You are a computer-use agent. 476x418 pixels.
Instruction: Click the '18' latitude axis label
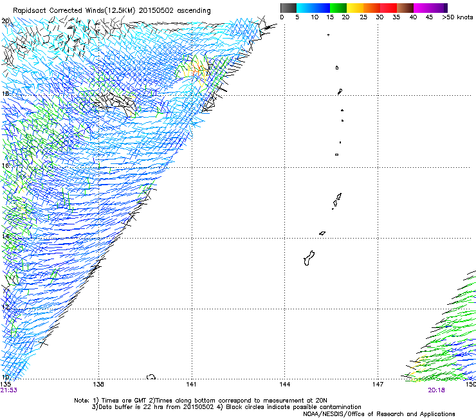5,93
